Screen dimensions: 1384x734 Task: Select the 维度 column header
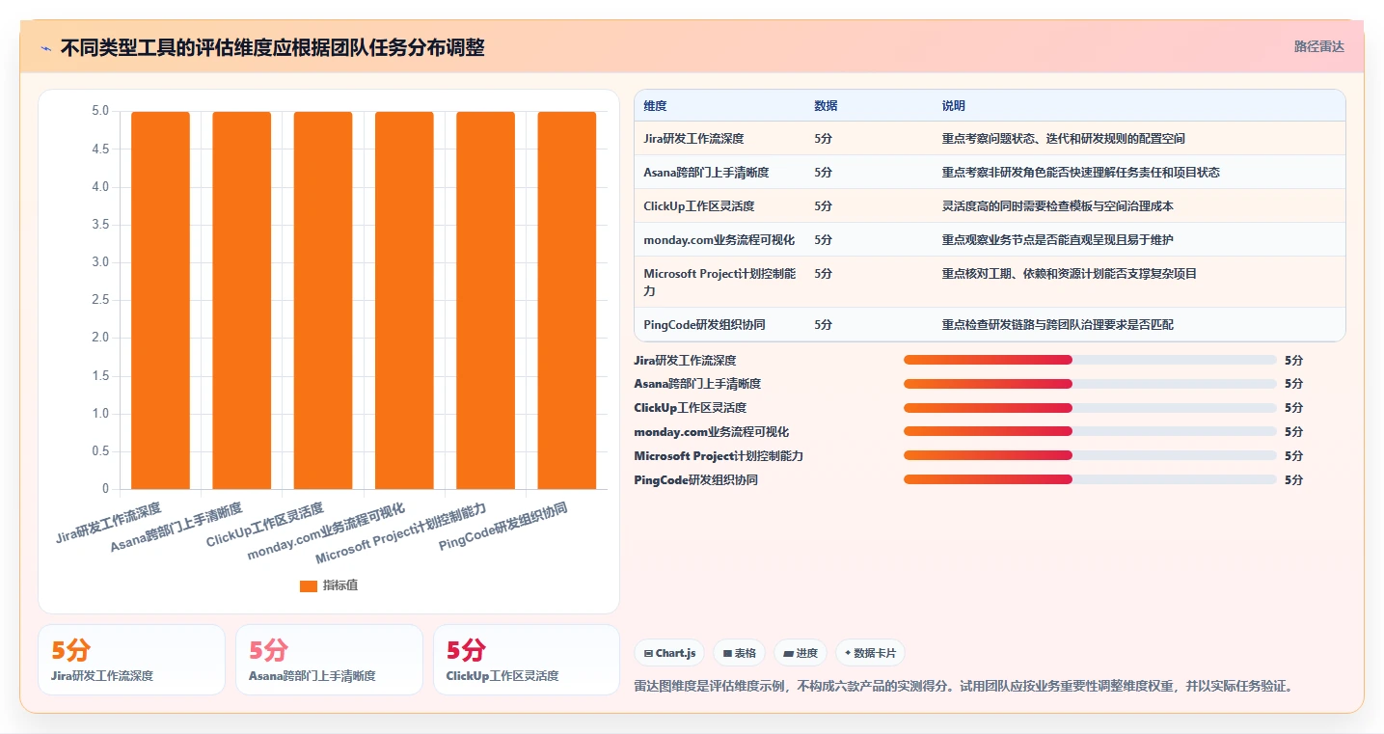click(x=656, y=106)
